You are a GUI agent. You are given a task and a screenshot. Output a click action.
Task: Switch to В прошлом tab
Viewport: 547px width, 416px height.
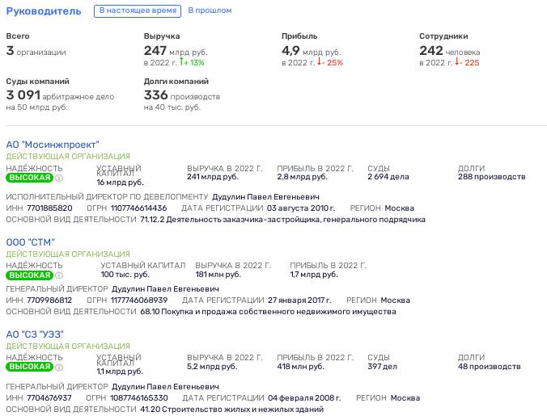pos(210,11)
